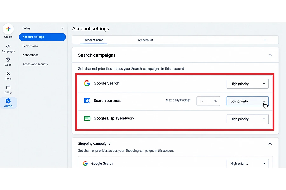Click the Google logo in Search campaigns row
This screenshot has height=190, width=286.
(x=87, y=83)
